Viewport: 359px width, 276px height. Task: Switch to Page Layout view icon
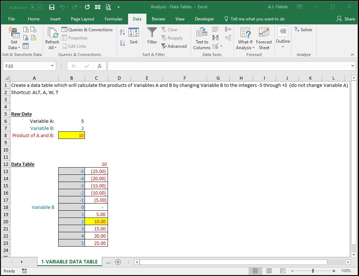point(269,271)
